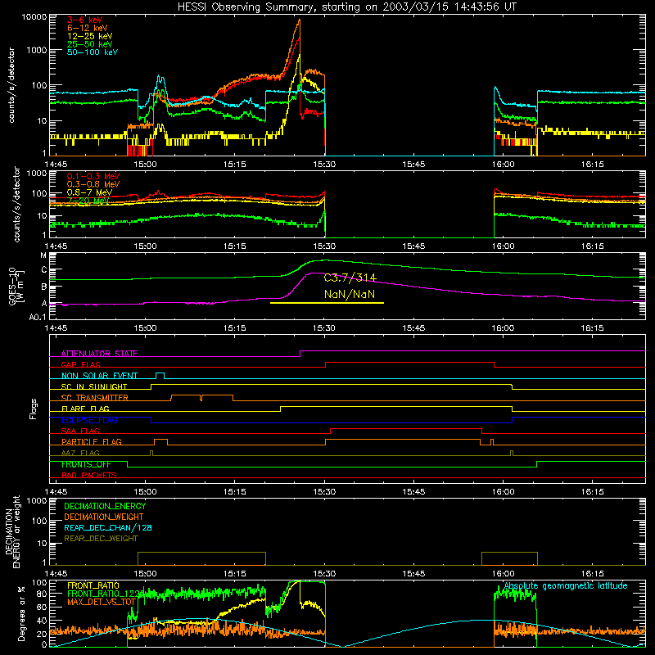The image size is (655, 655).
Task: Select the PARTICLE_FLAG label
Action: pos(92,442)
